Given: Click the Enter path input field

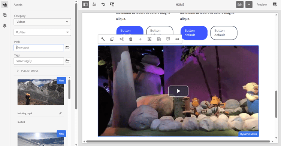Looking at the screenshot, I should point(39,47).
